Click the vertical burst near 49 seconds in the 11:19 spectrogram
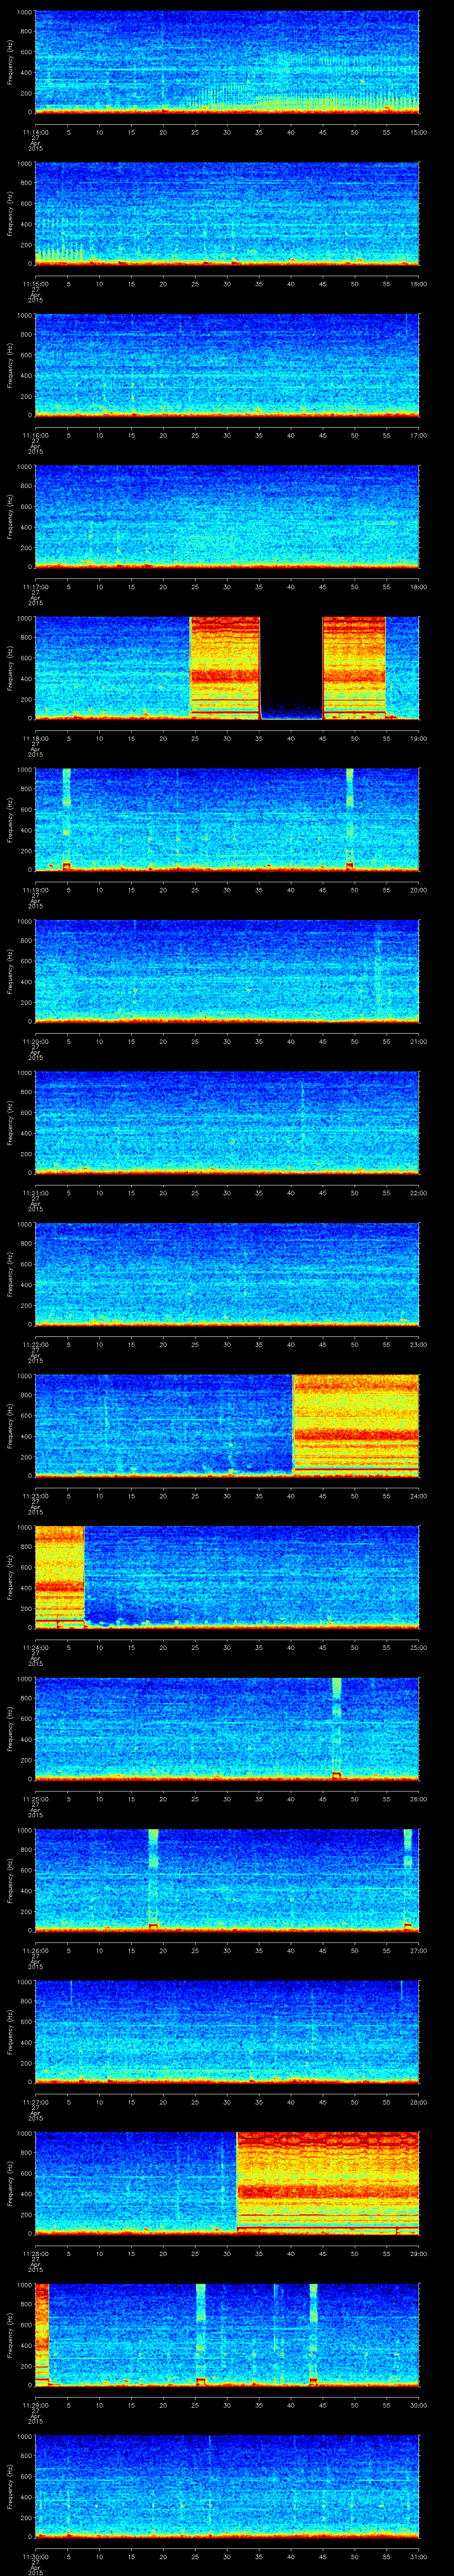Image resolution: width=454 pixels, height=2576 pixels. tap(350, 820)
